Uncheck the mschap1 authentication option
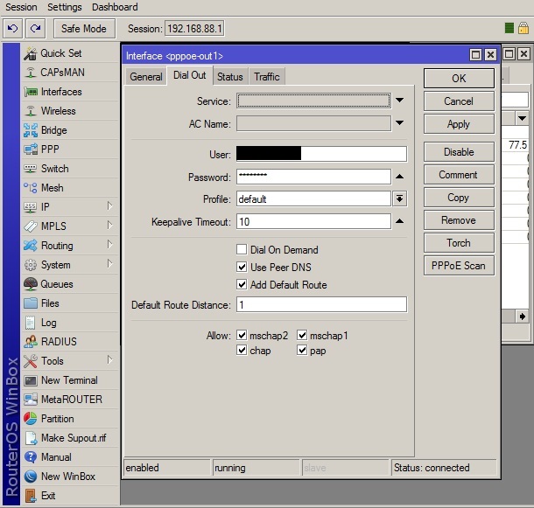The height and width of the screenshot is (508, 534). 302,335
